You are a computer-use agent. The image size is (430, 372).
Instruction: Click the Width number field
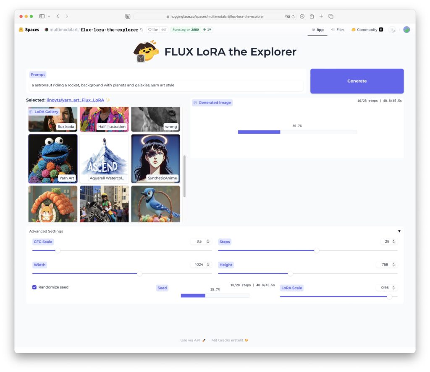coord(201,265)
